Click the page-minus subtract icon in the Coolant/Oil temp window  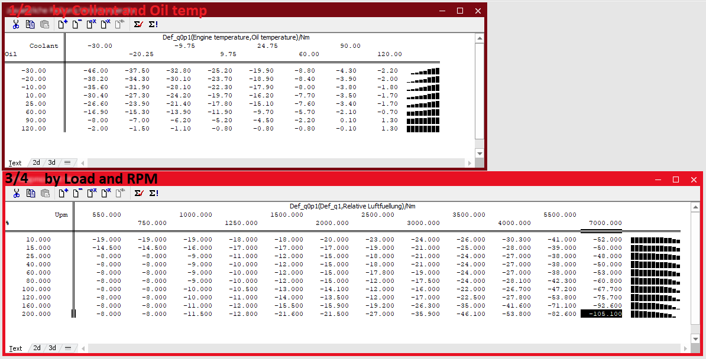(x=76, y=24)
